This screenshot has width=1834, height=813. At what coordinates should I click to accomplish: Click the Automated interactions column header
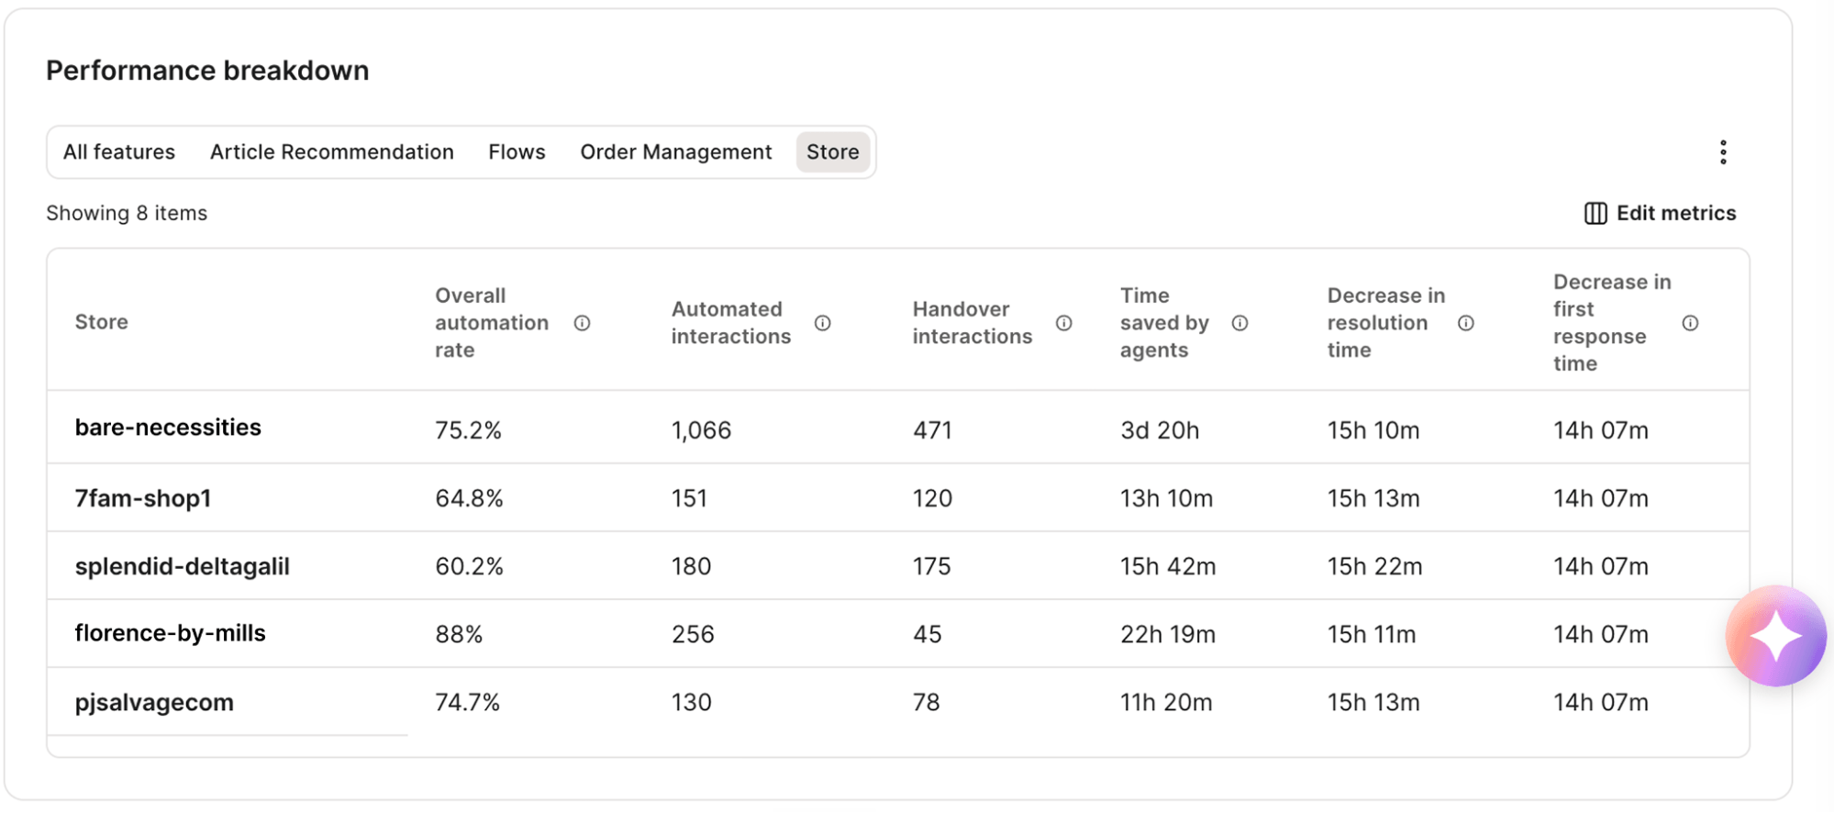point(731,323)
